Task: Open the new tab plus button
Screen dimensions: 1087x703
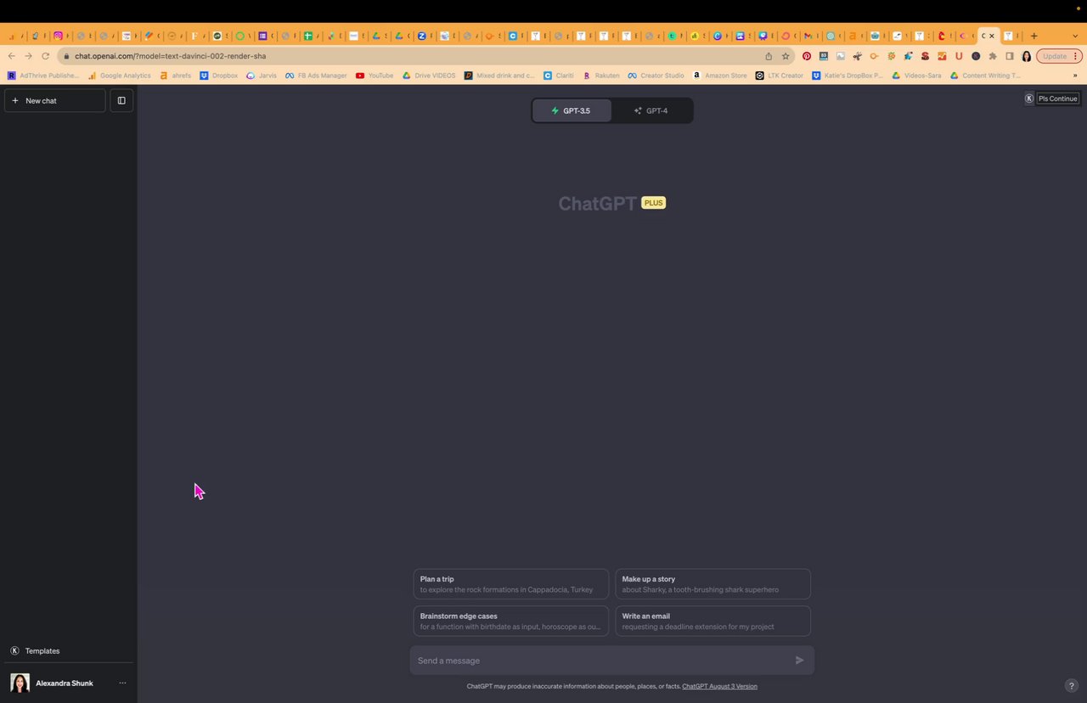Action: tap(1033, 36)
